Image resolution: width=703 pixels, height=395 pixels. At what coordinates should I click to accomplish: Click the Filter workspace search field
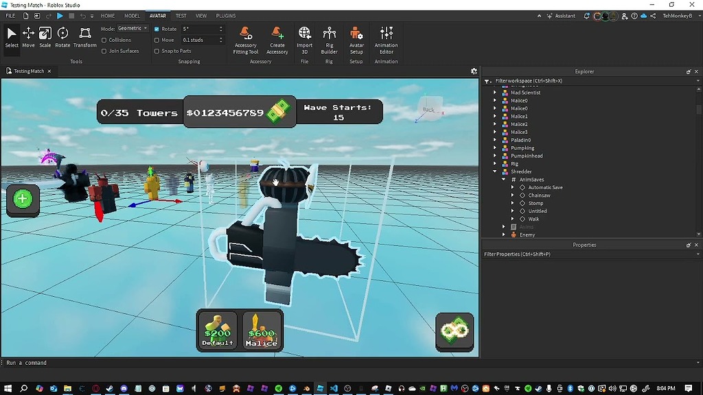(549, 80)
